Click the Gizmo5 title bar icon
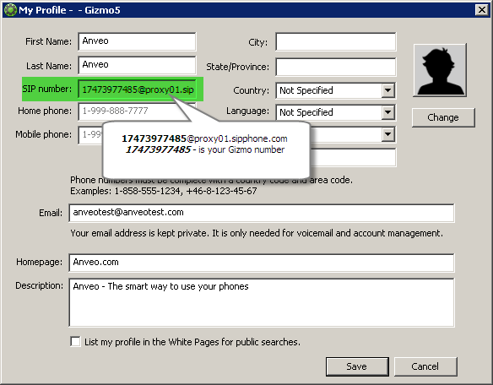The image size is (493, 385). click(10, 10)
